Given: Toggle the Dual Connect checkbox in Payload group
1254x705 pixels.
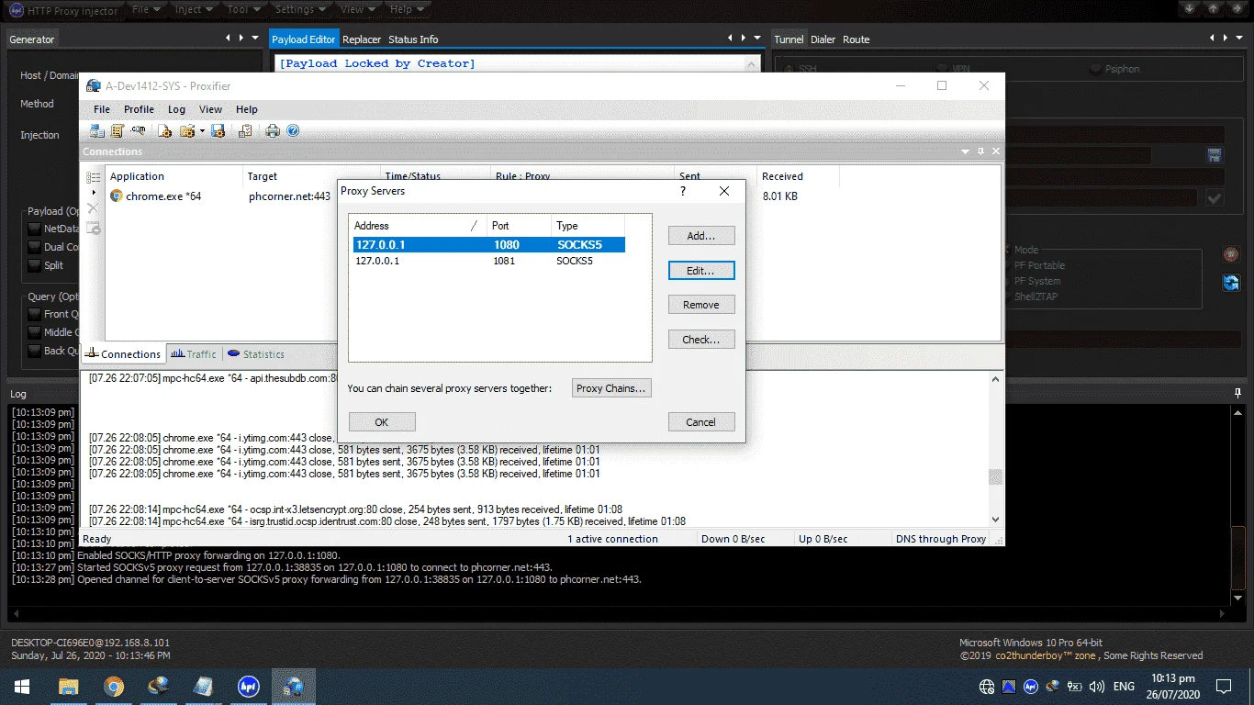Looking at the screenshot, I should tap(35, 247).
